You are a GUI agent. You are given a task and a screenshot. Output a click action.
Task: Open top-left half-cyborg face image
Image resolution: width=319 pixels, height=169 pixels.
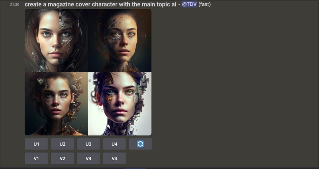click(x=56, y=41)
